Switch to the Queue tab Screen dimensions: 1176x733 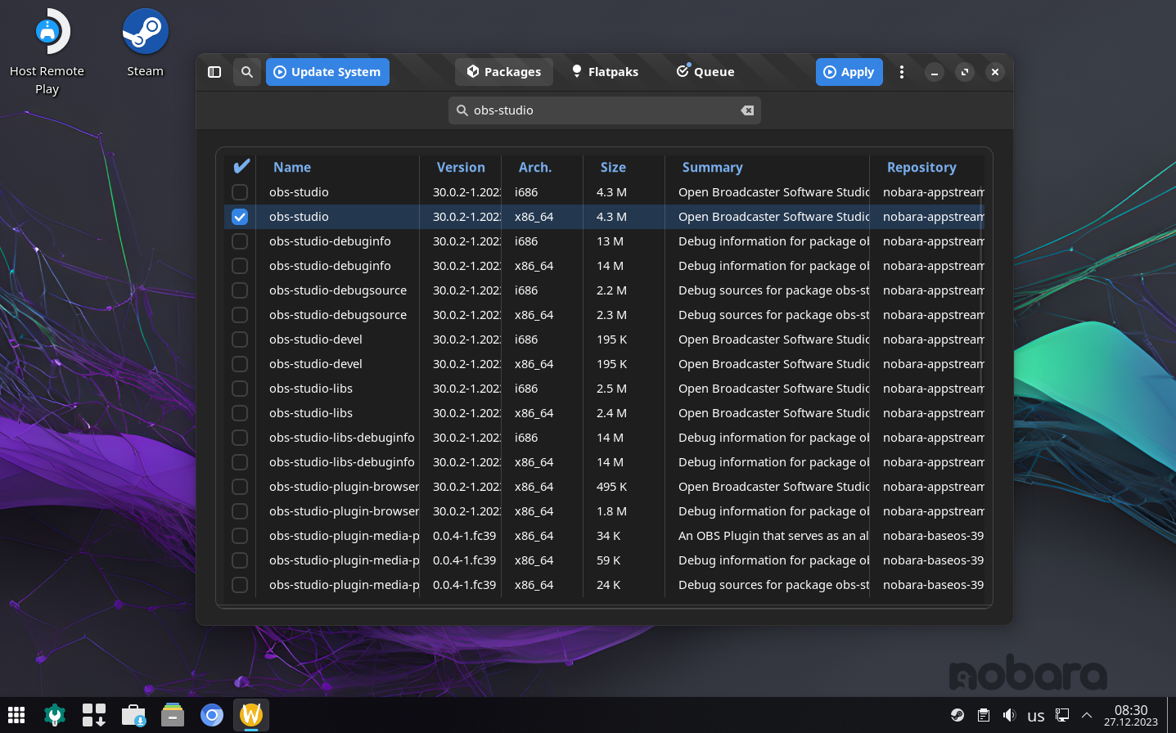click(705, 72)
